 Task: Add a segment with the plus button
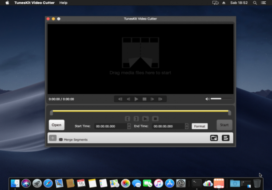(53, 138)
